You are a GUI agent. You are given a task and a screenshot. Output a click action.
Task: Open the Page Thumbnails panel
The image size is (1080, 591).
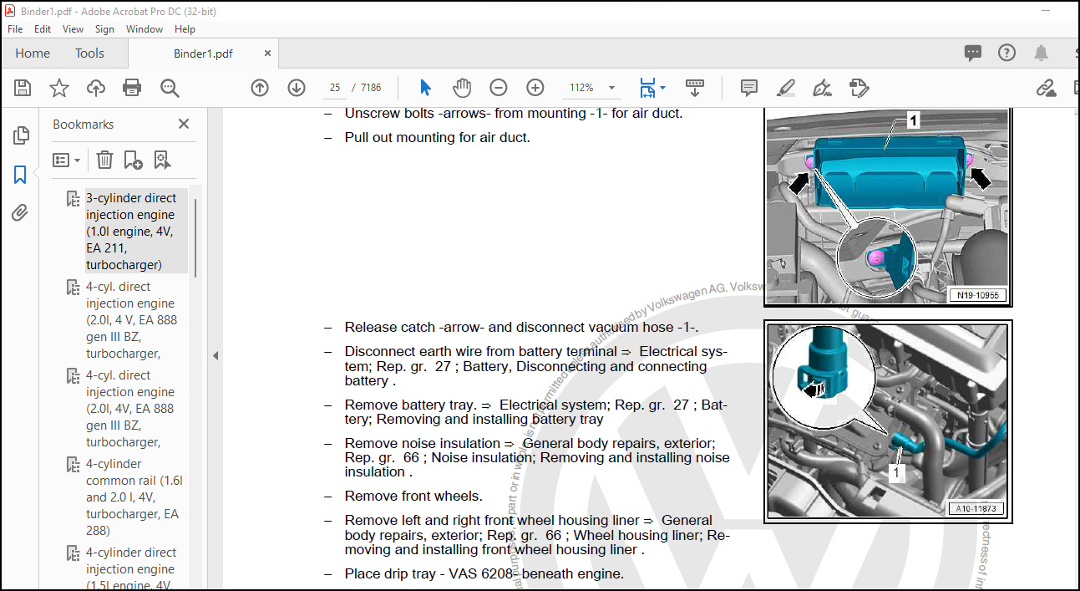(x=21, y=135)
